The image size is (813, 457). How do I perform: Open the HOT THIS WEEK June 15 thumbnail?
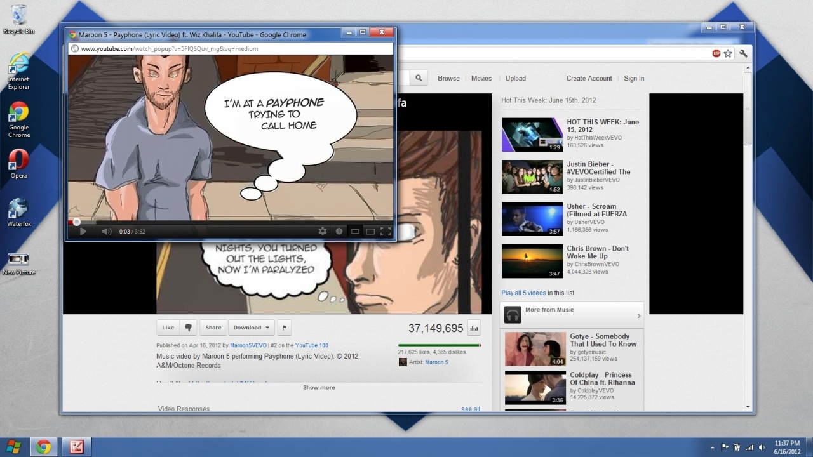click(x=532, y=135)
